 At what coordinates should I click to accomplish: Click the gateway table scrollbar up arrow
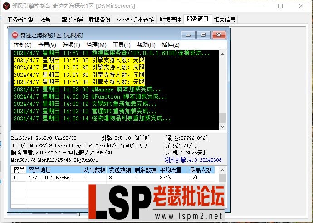[223, 170]
